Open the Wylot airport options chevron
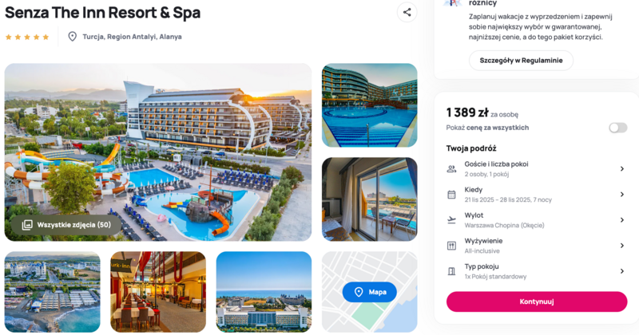639x335 pixels. point(622,220)
